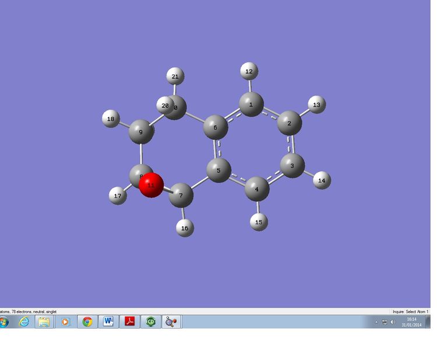Pick carbon atom 3
This screenshot has width=437, height=350.
(x=292, y=166)
